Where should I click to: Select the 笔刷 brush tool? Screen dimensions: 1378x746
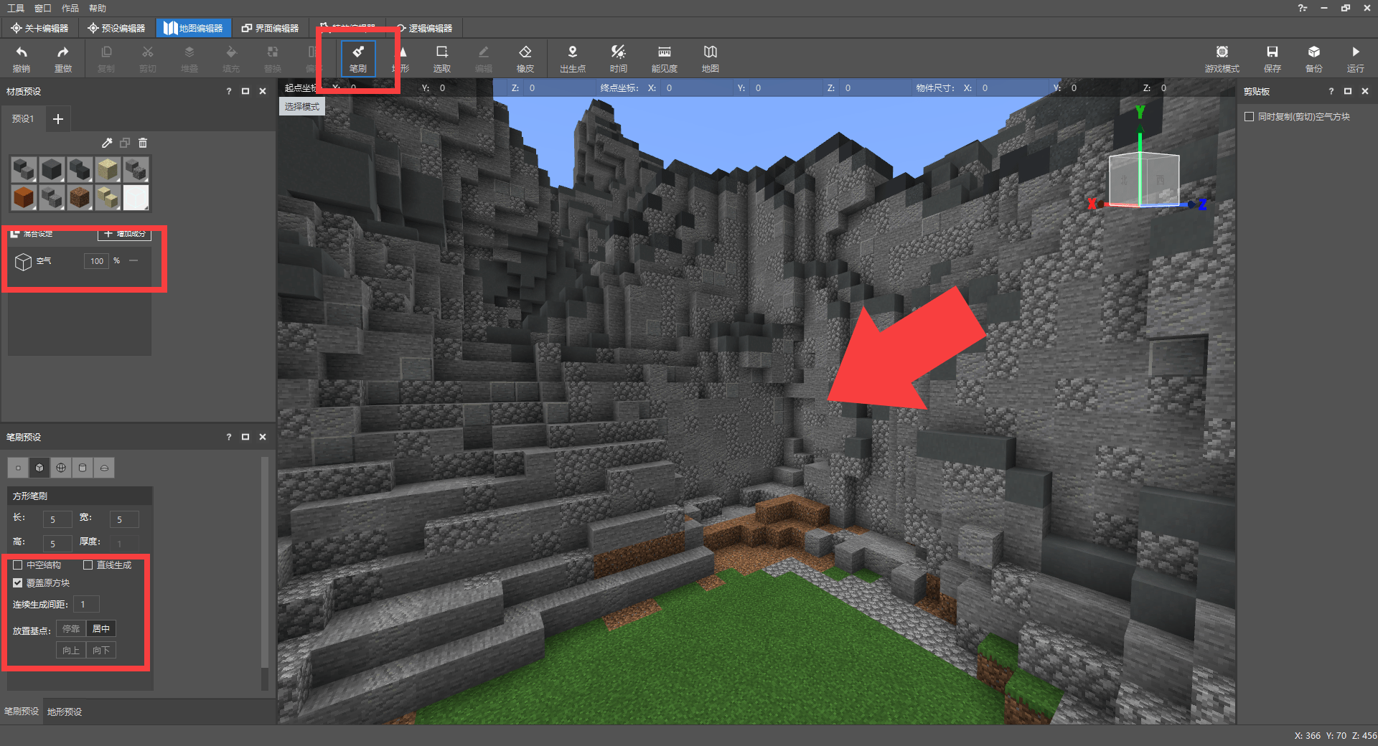point(358,58)
